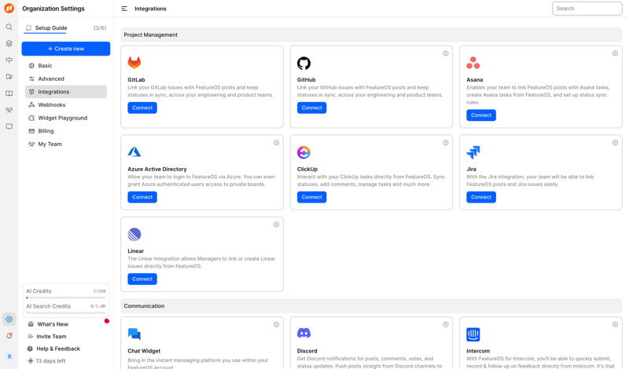Open info icon on ClickUp card
Viewport: 629px width, 369px height.
446,143
